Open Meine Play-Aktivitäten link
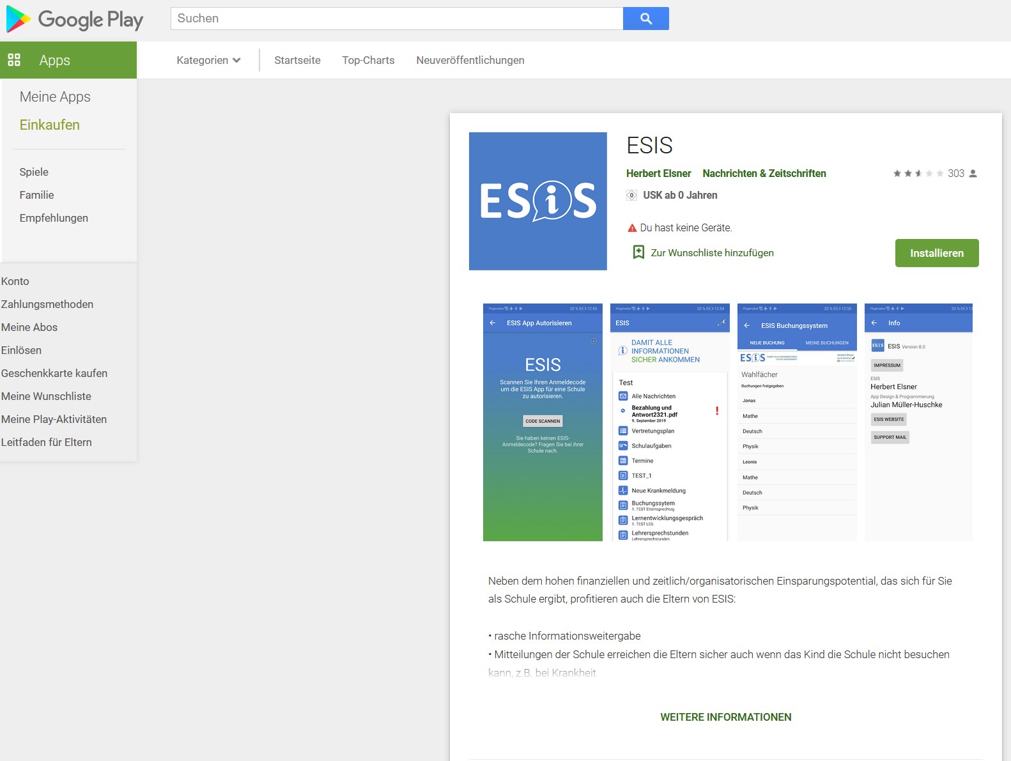 point(54,419)
